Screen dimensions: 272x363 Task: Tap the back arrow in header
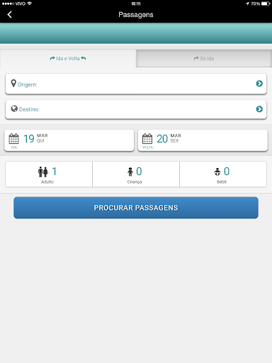(x=9, y=15)
